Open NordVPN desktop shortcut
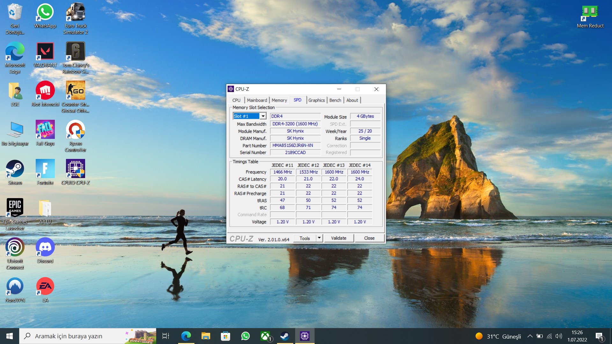 click(x=15, y=290)
